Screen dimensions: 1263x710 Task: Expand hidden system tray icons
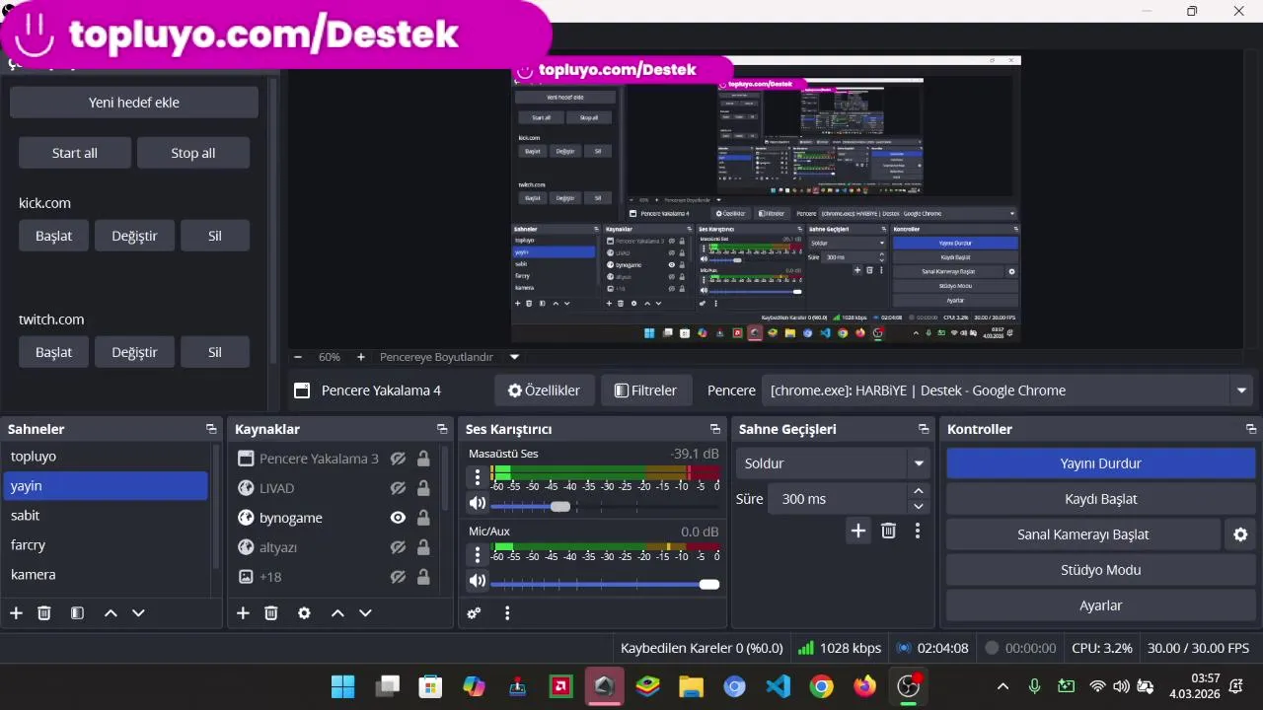point(1003,686)
